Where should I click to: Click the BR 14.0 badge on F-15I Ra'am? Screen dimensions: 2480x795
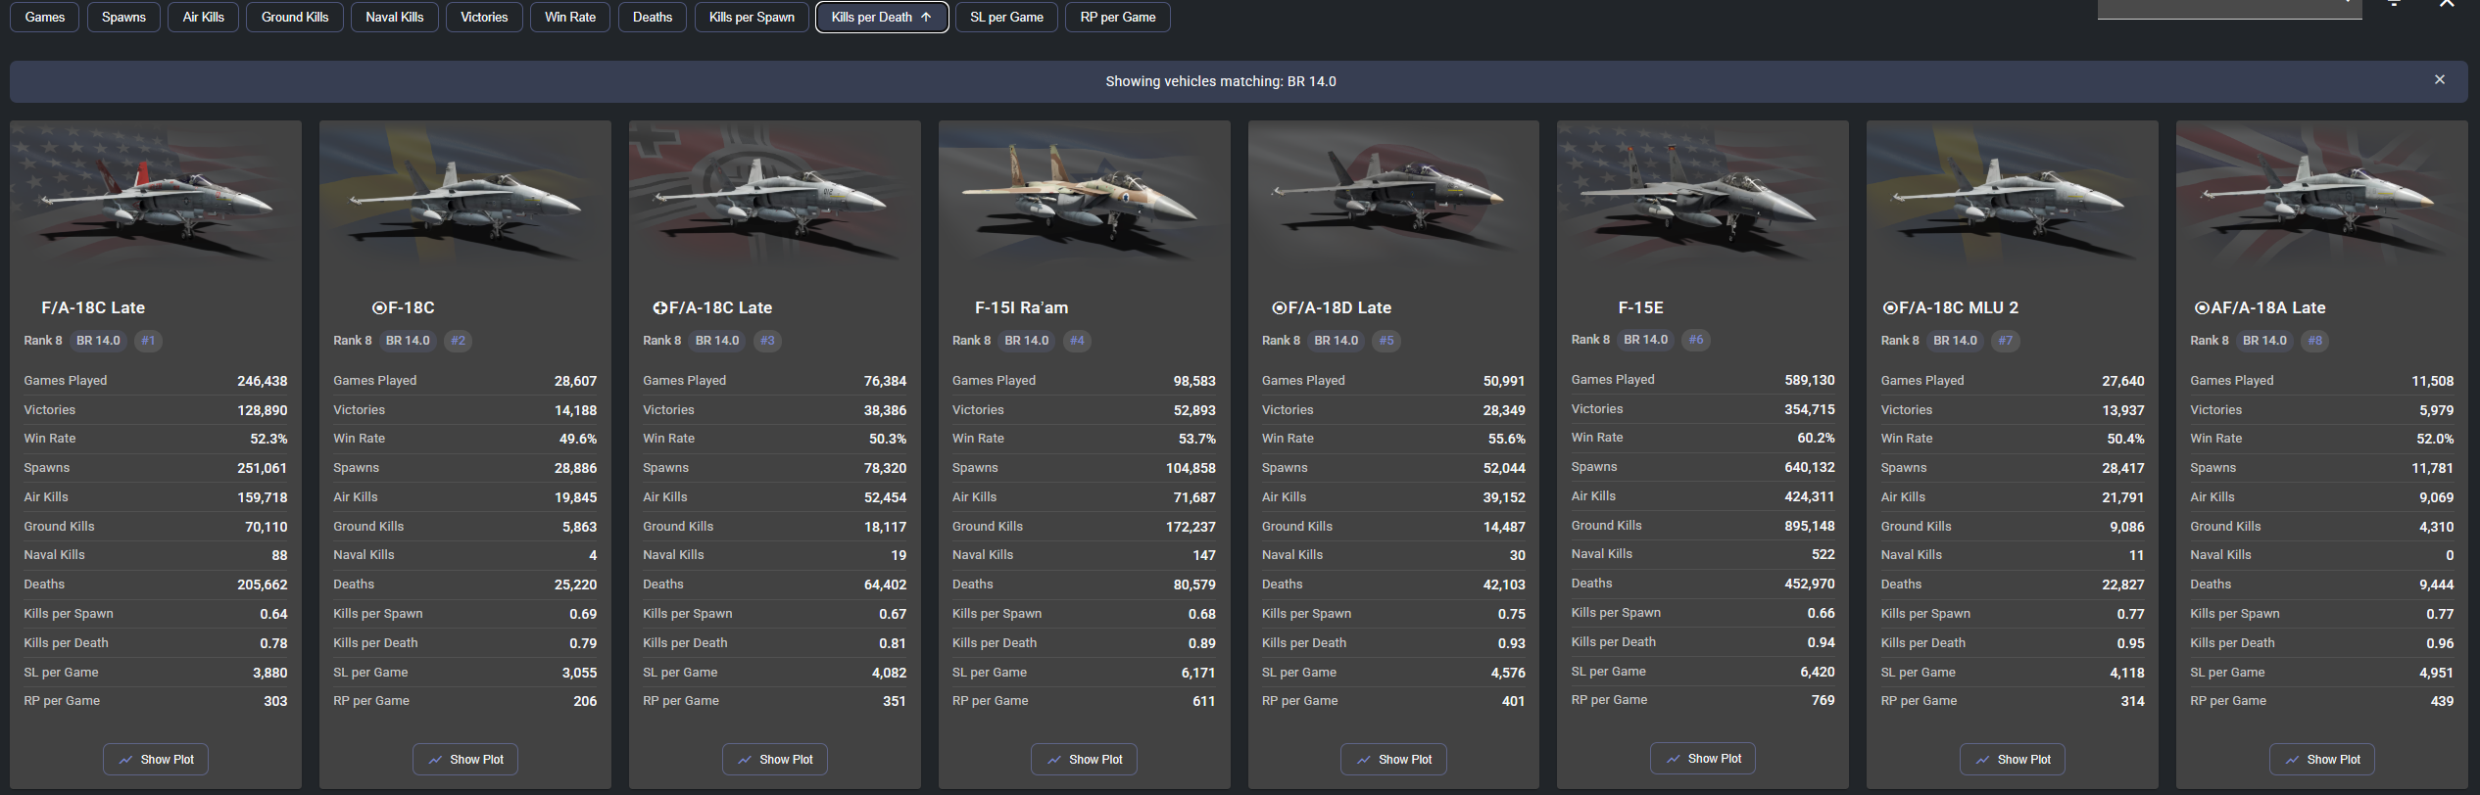pos(1027,341)
